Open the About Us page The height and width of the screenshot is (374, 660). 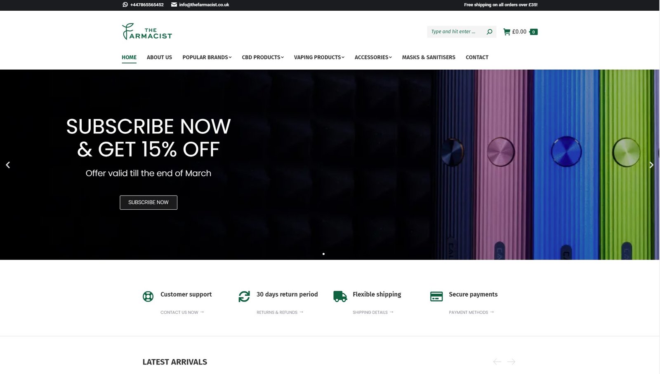159,57
